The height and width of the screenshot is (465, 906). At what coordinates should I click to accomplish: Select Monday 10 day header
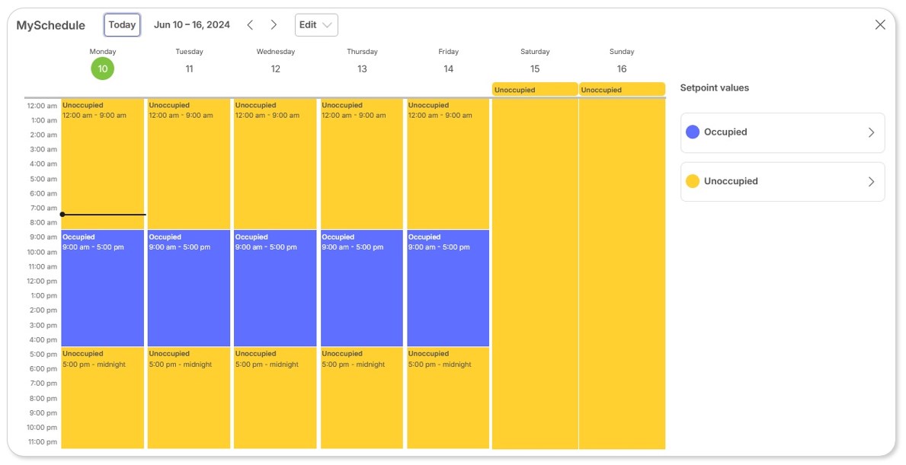pyautogui.click(x=103, y=63)
